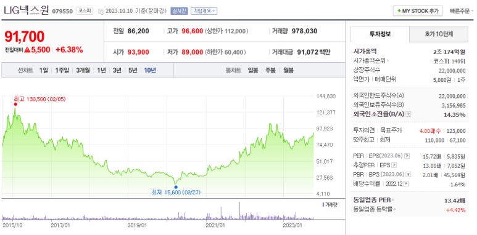Click the current price 91,700

(x=24, y=36)
